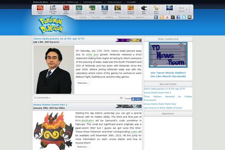Click the RSS feed icon
Image resolution: width=225 pixels, height=150 pixels.
tap(162, 17)
